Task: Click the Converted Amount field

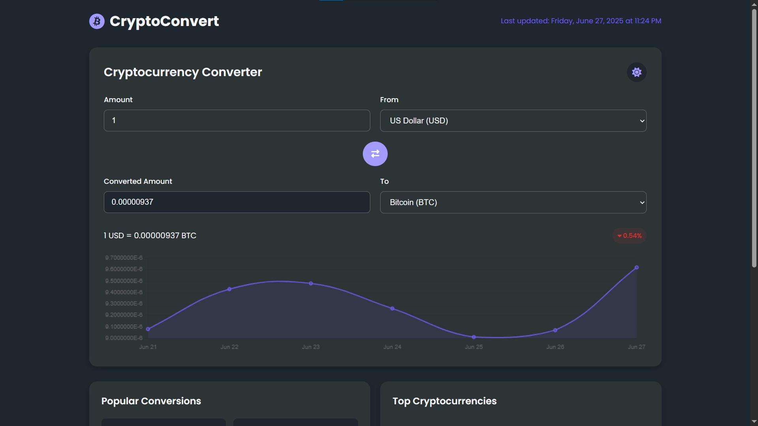Action: [x=237, y=202]
